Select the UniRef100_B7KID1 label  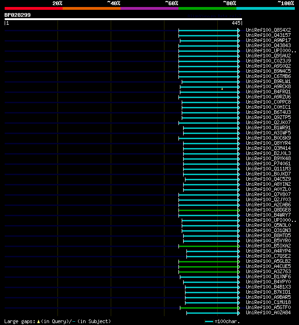tap(268, 292)
